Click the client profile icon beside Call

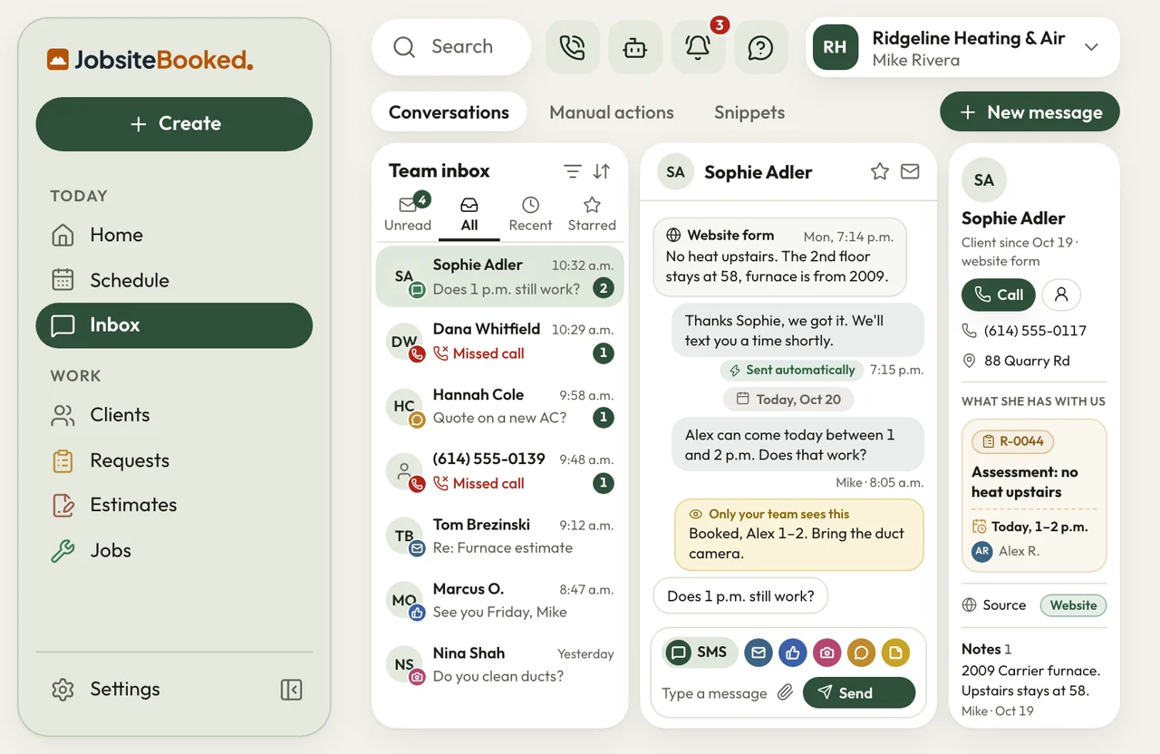(x=1061, y=295)
